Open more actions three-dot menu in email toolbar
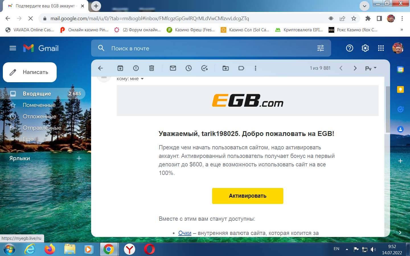Image resolution: width=410 pixels, height=256 pixels. 255,68
